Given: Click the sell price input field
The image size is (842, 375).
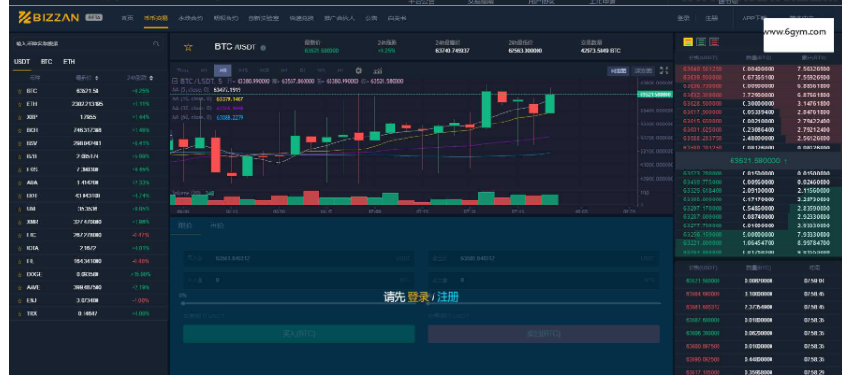Looking at the screenshot, I should (543, 258).
